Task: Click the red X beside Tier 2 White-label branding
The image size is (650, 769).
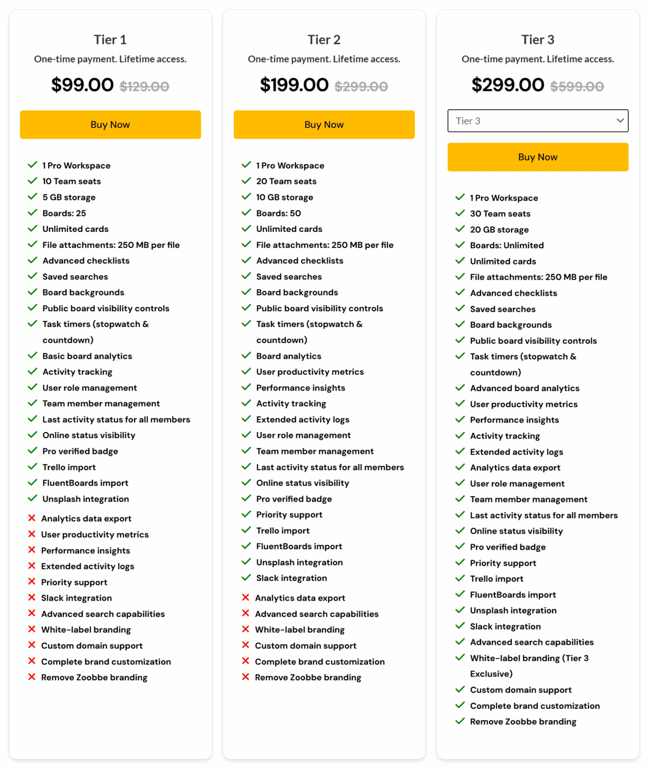Action: click(x=246, y=629)
